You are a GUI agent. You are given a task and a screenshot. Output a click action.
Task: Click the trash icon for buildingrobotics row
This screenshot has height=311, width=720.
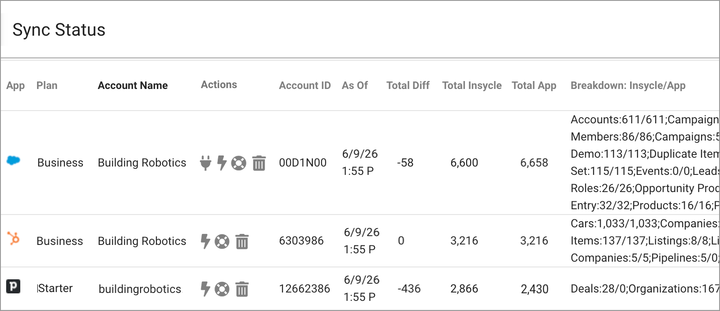(x=242, y=289)
